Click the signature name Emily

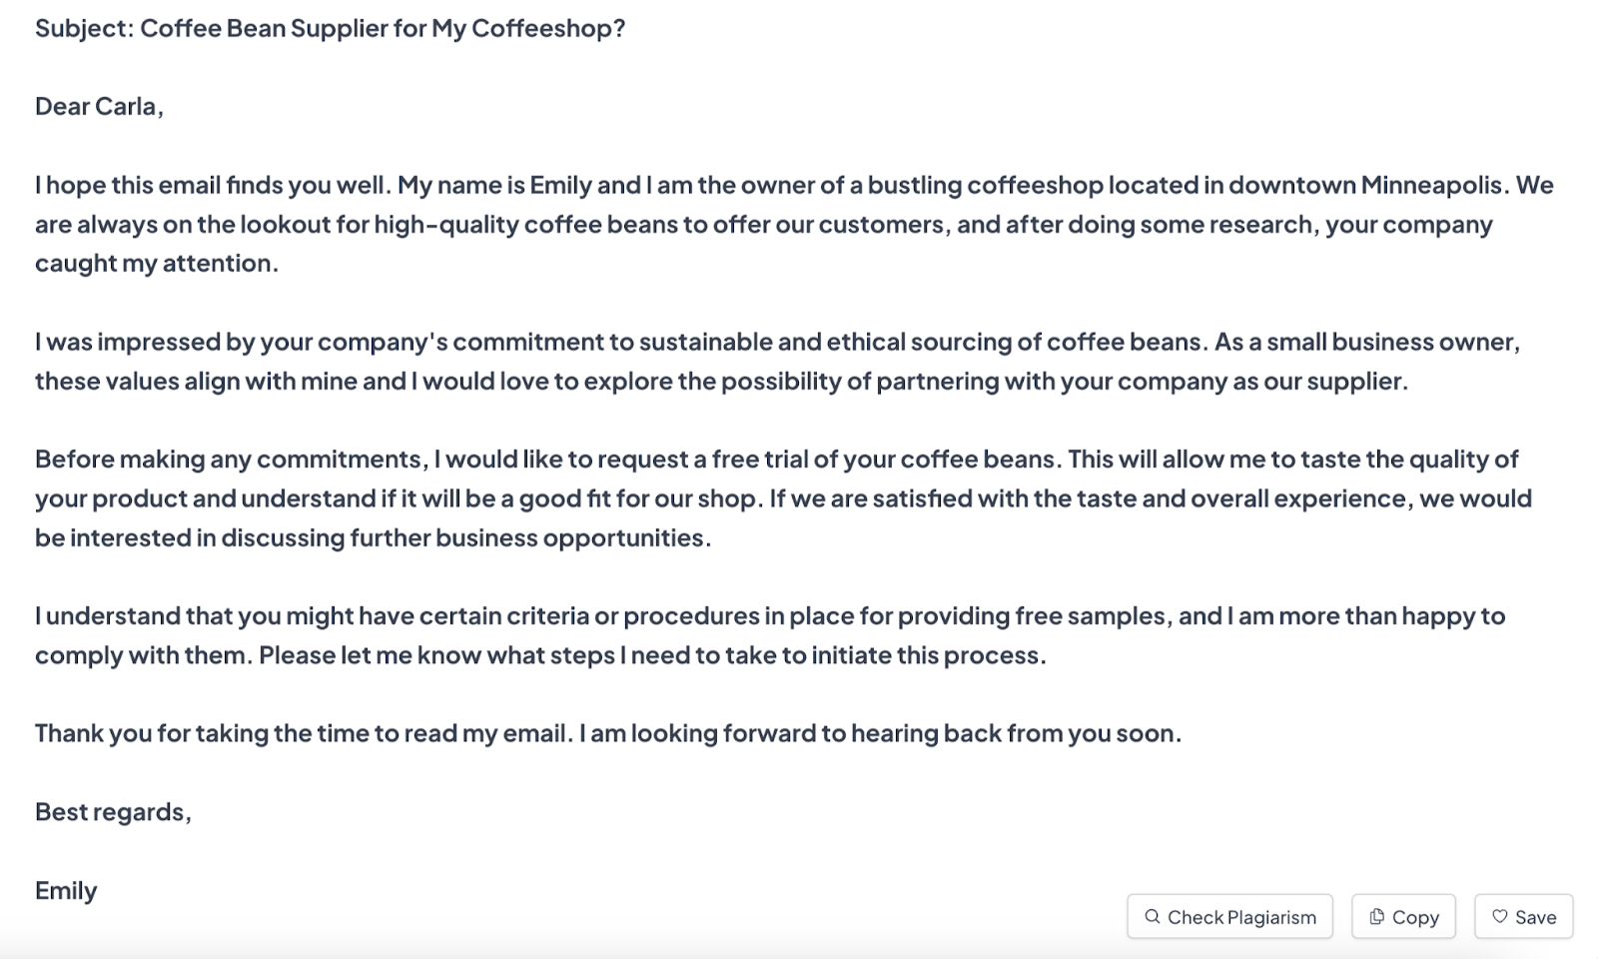click(x=65, y=890)
